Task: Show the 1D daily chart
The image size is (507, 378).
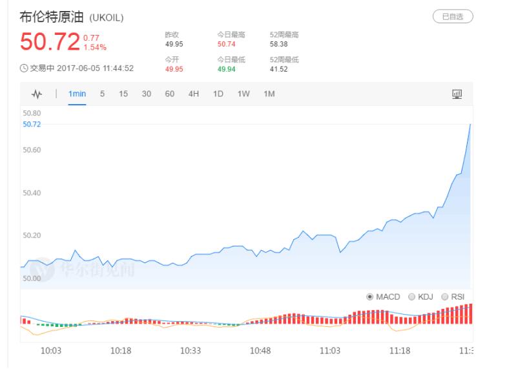Action: click(x=218, y=94)
